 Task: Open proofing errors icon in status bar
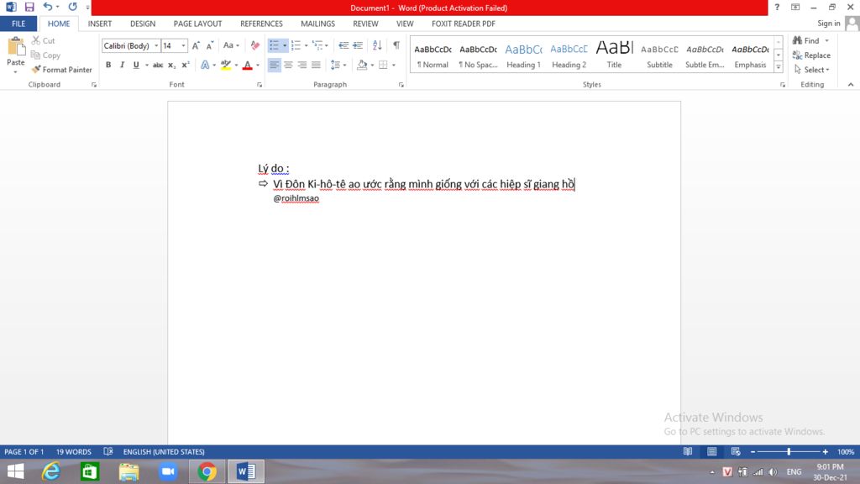pyautogui.click(x=108, y=451)
